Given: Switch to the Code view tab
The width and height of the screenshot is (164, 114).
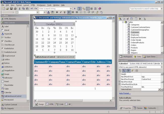Looking at the screenshot, I should pyautogui.click(x=60, y=104).
